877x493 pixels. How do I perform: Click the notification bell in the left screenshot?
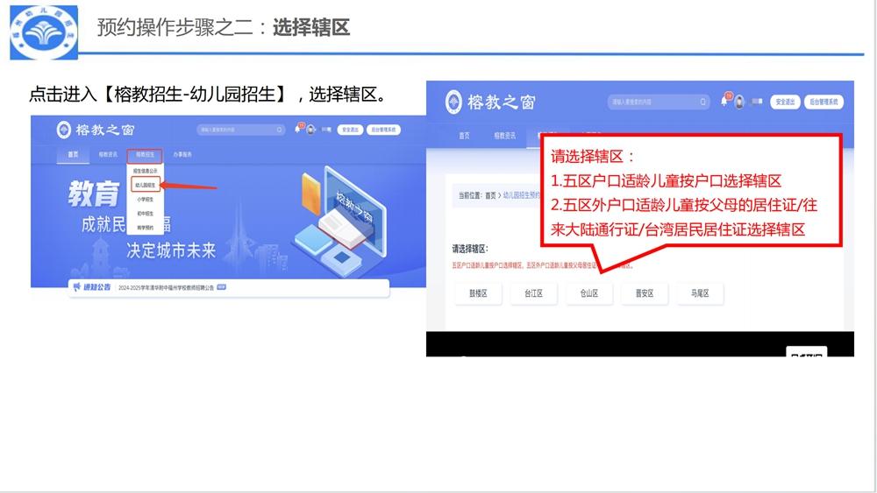click(x=298, y=130)
